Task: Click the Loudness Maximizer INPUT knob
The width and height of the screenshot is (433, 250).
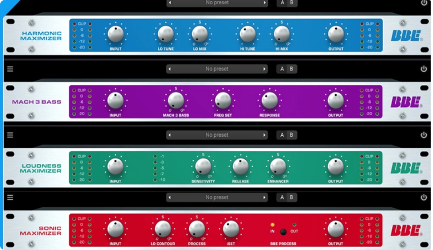Action: 115,166
